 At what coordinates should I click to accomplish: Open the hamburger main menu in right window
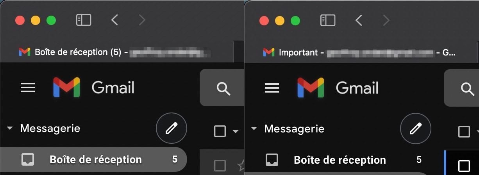272,88
